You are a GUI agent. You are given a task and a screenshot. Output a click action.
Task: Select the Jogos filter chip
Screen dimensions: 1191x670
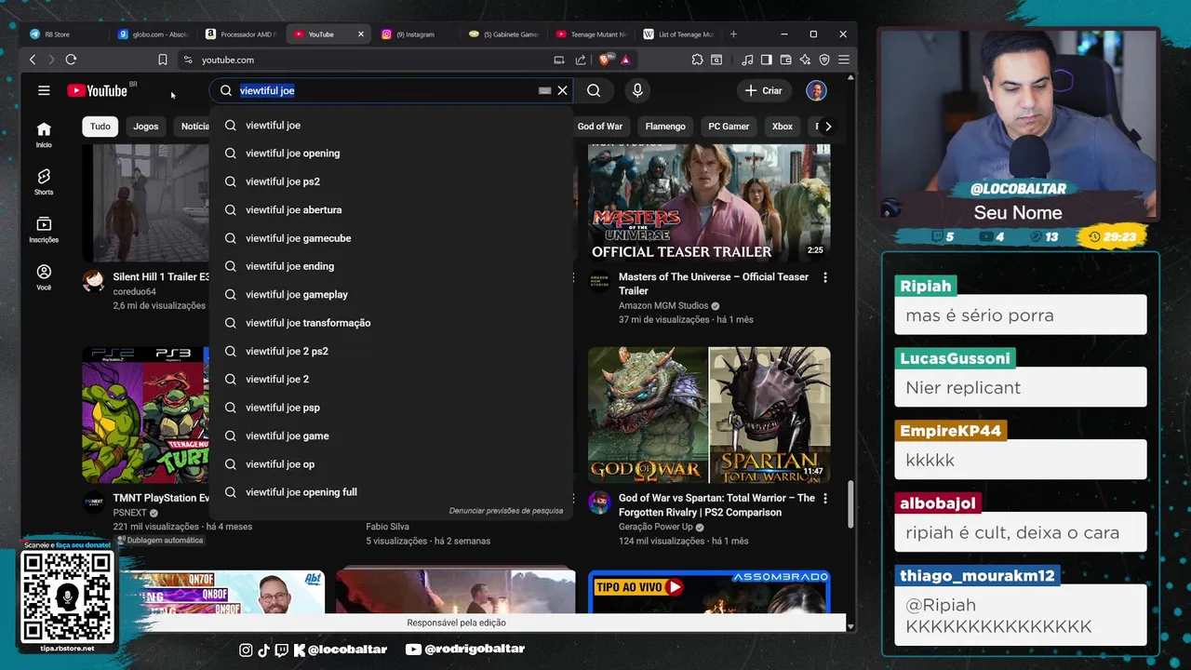[146, 127]
